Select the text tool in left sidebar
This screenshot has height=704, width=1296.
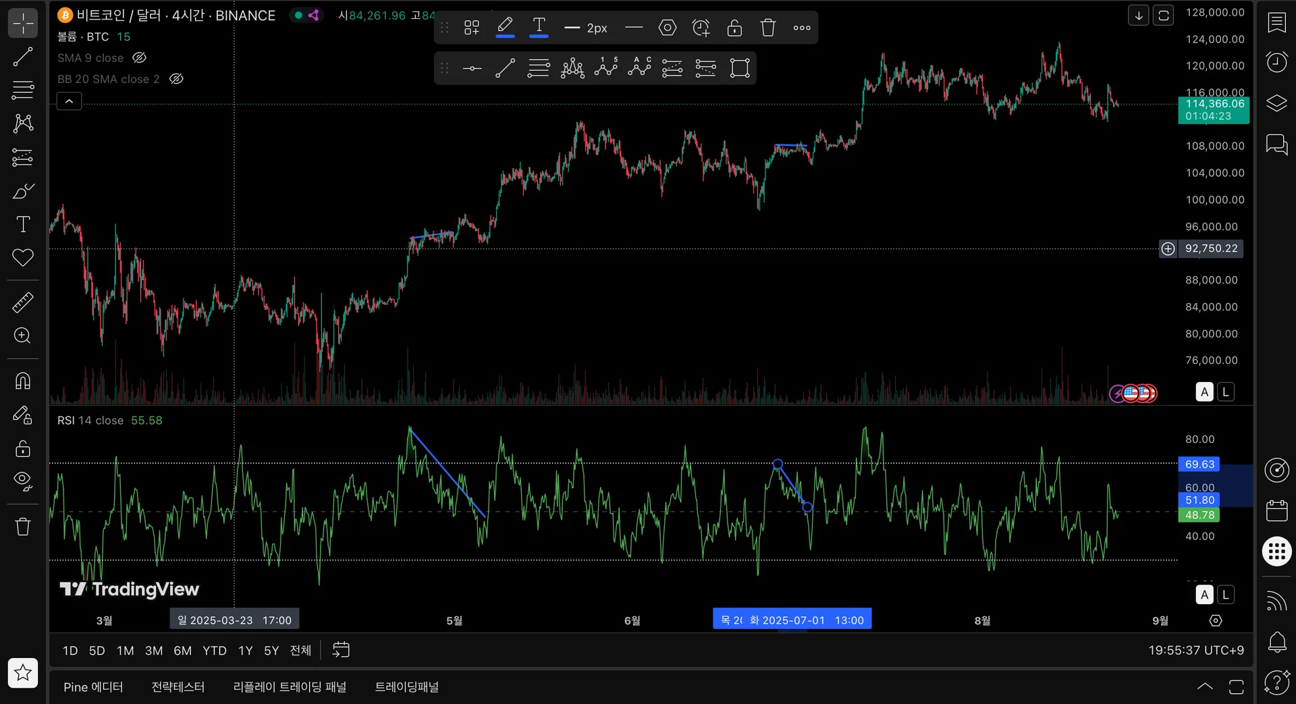[23, 224]
